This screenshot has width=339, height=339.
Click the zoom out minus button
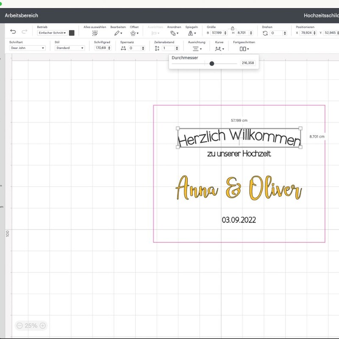coord(19,325)
